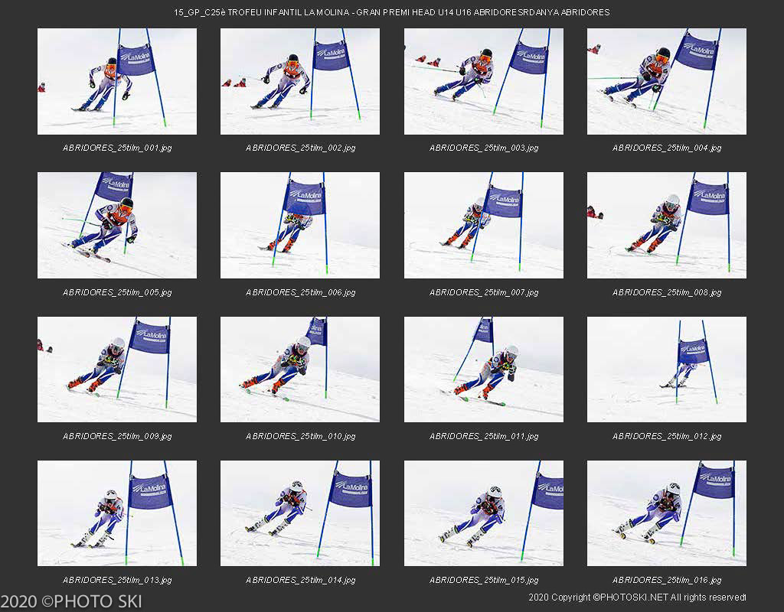Screen dimensions: 784x612
Task: Select the ABRIDORES_25tilm_001.jpg filename caption
Action: tap(116, 148)
